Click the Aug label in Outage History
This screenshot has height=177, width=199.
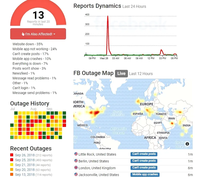coord(33,109)
